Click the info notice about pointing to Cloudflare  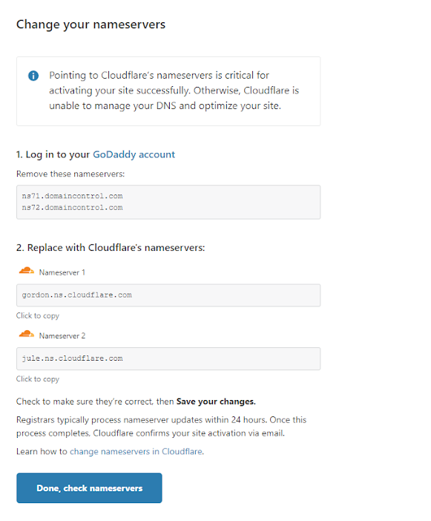[168, 91]
